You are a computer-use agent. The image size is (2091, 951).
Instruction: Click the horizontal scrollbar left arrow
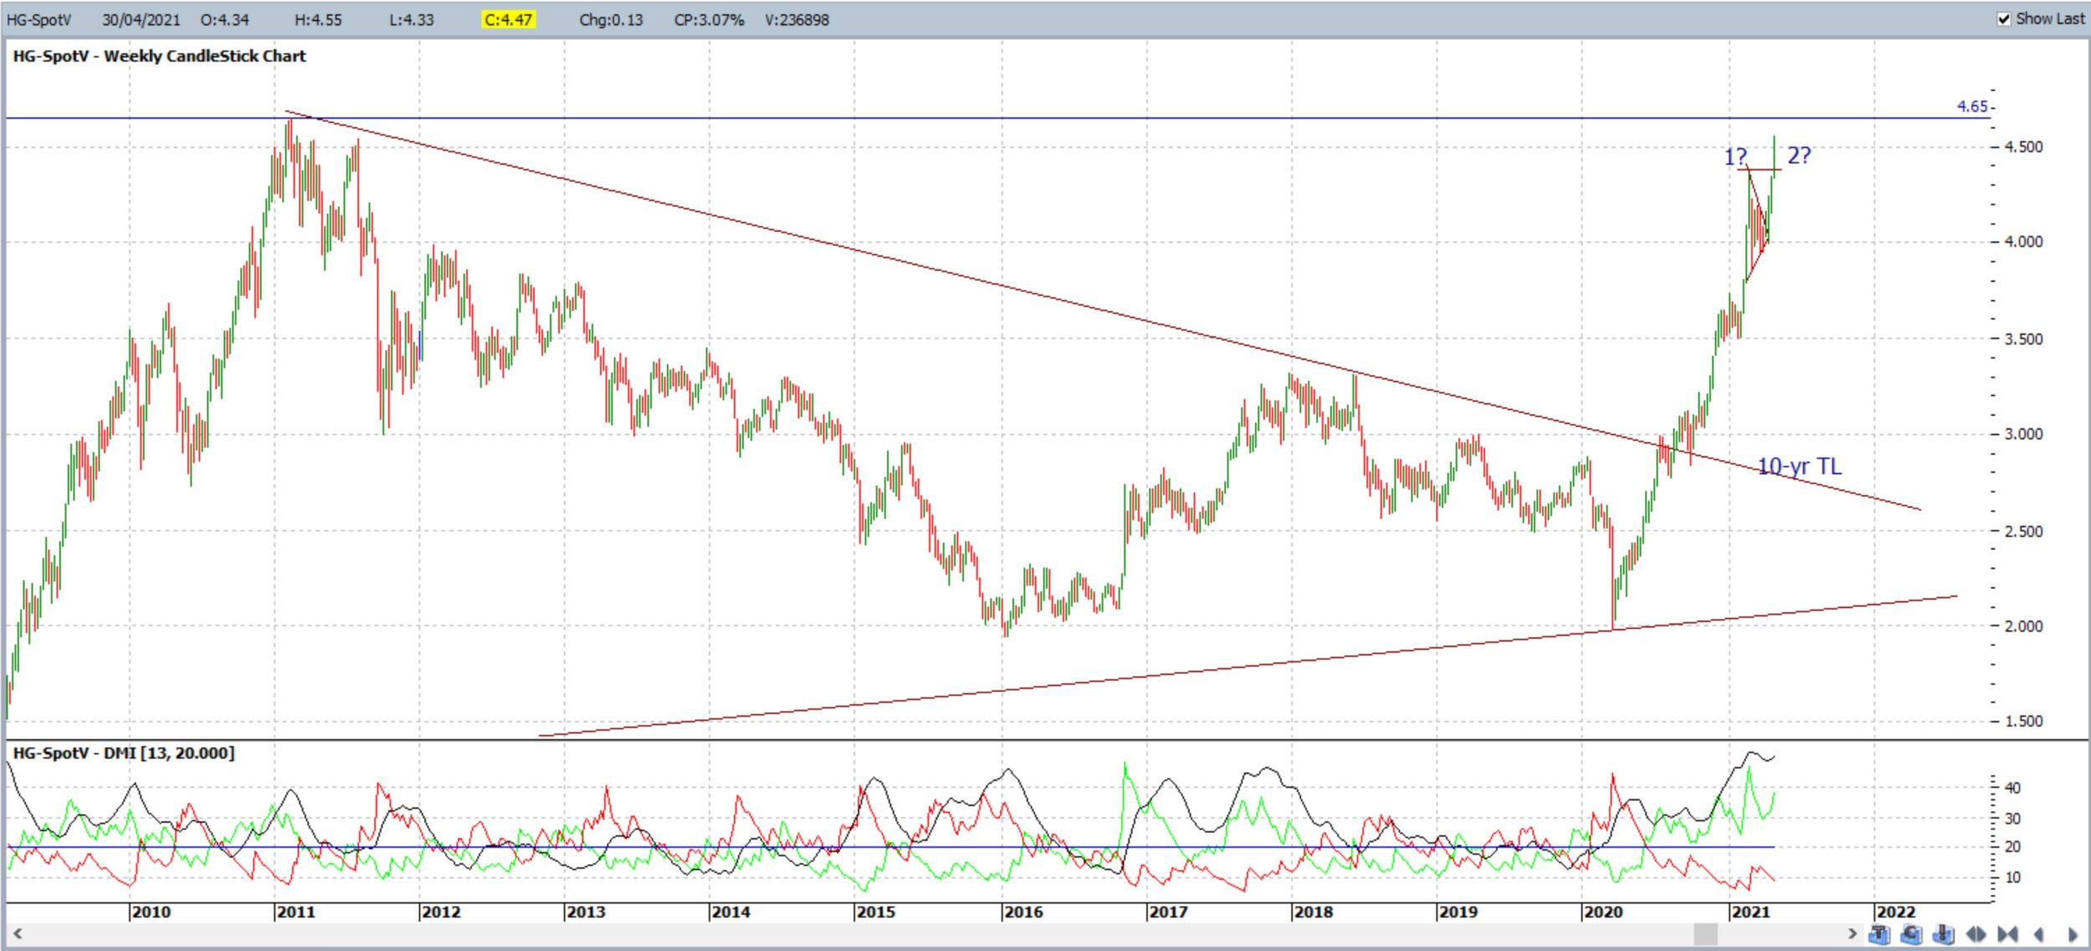pos(17,933)
